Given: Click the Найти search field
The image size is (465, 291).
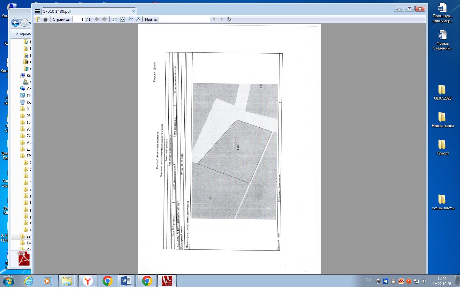Looking at the screenshot, I should 184,19.
